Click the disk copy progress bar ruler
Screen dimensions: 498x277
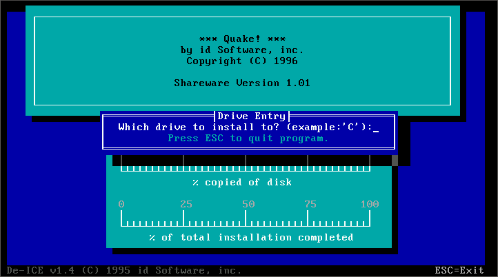(246, 165)
